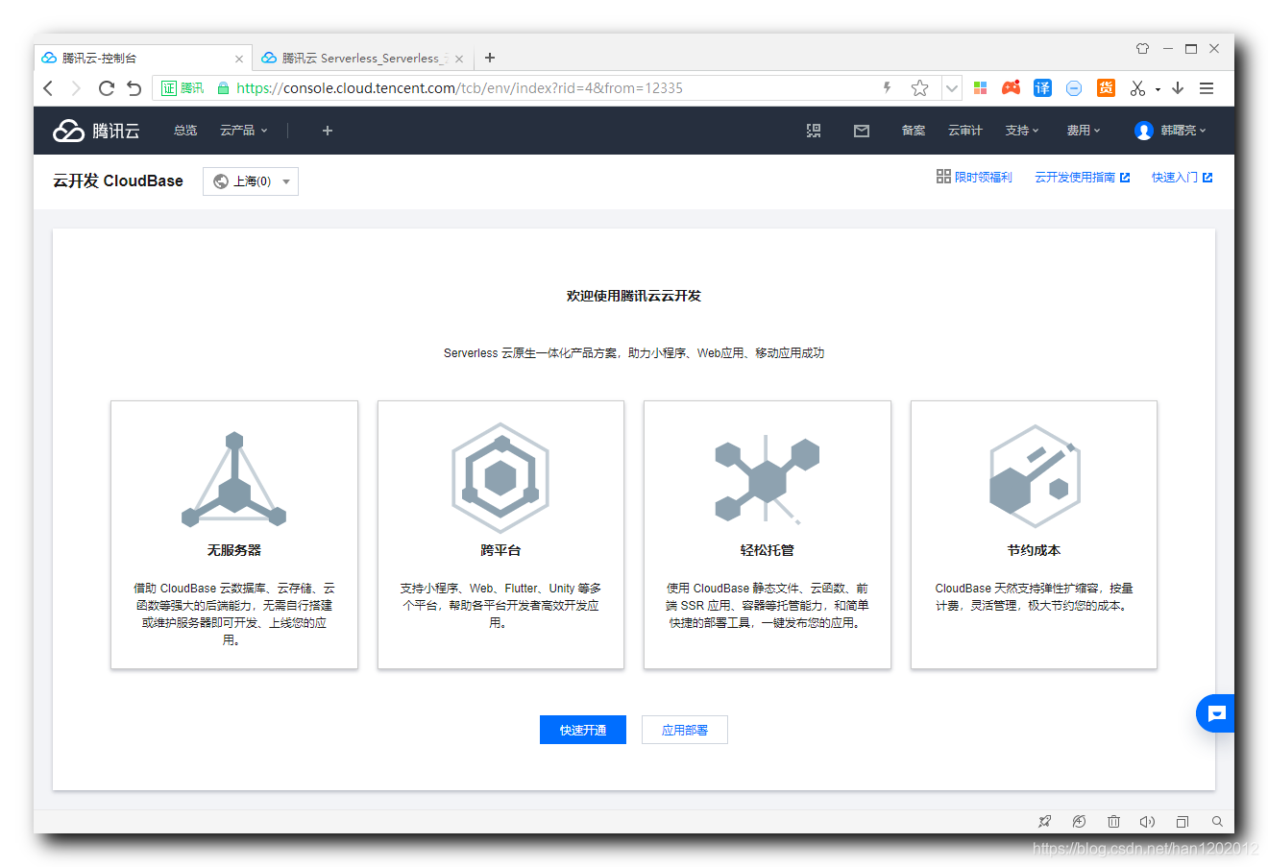1268x867 pixels.
Task: Select the 节约成本 feature card
Action: (1034, 535)
